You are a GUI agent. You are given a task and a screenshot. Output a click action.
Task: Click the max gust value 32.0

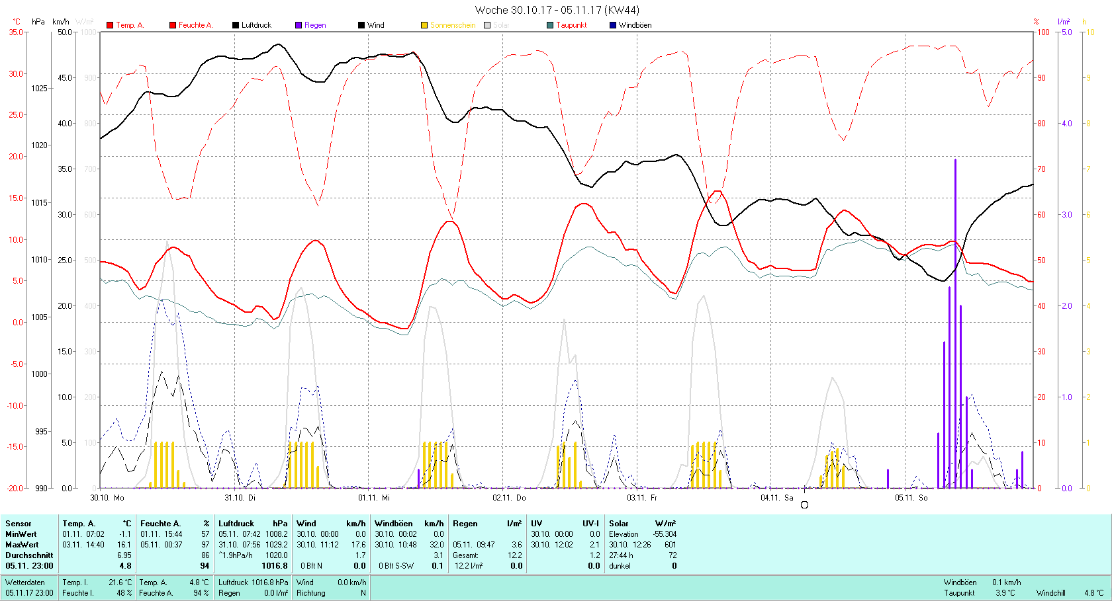coord(437,544)
